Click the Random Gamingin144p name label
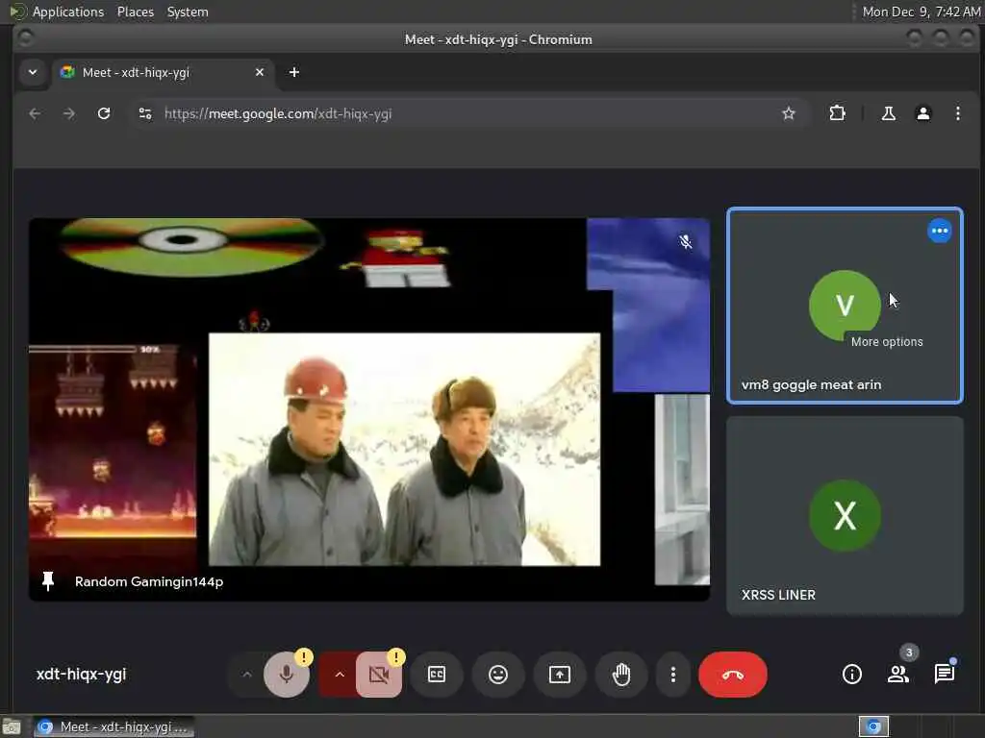985x738 pixels. click(149, 581)
